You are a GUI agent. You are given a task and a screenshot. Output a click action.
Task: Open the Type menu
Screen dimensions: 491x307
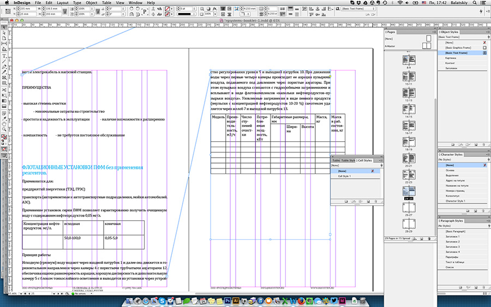(x=77, y=3)
